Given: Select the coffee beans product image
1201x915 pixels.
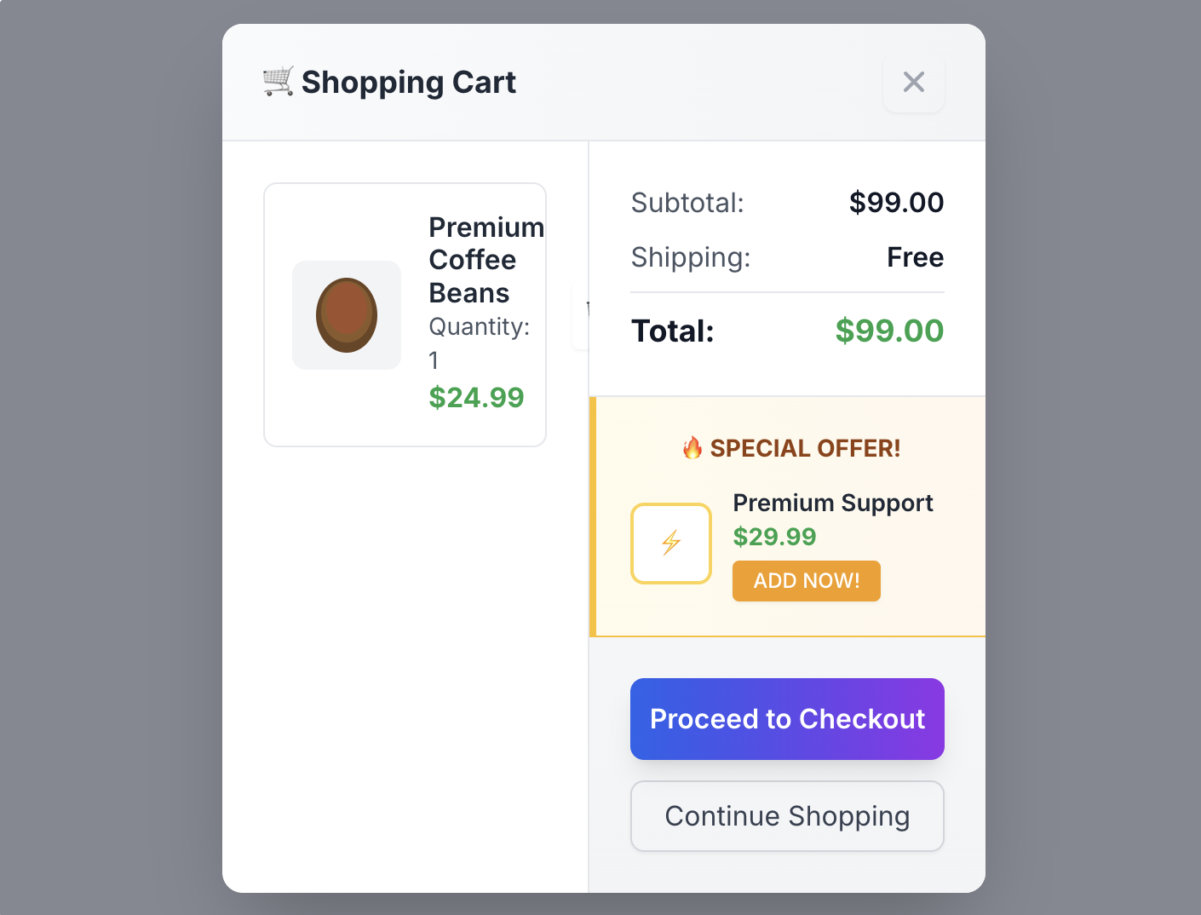Looking at the screenshot, I should click(346, 315).
